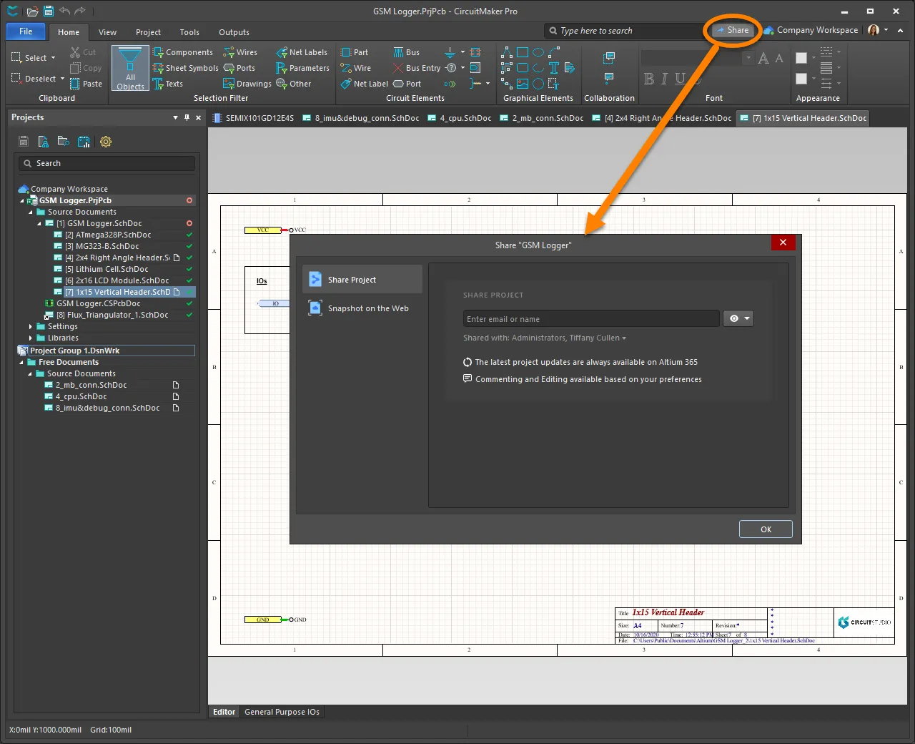Screen dimensions: 915x744
Task: Close the Share GSM Logger dialog
Action: 783,243
